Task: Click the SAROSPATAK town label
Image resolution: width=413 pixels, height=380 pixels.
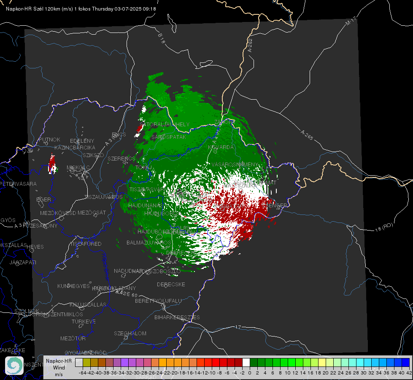Action: [169, 137]
